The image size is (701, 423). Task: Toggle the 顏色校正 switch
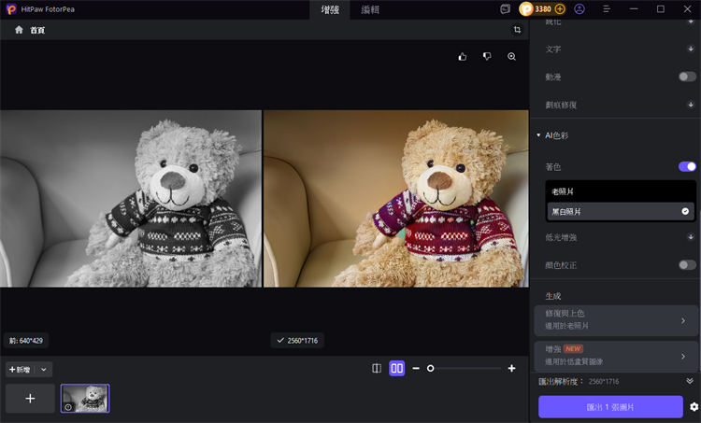[x=687, y=265]
